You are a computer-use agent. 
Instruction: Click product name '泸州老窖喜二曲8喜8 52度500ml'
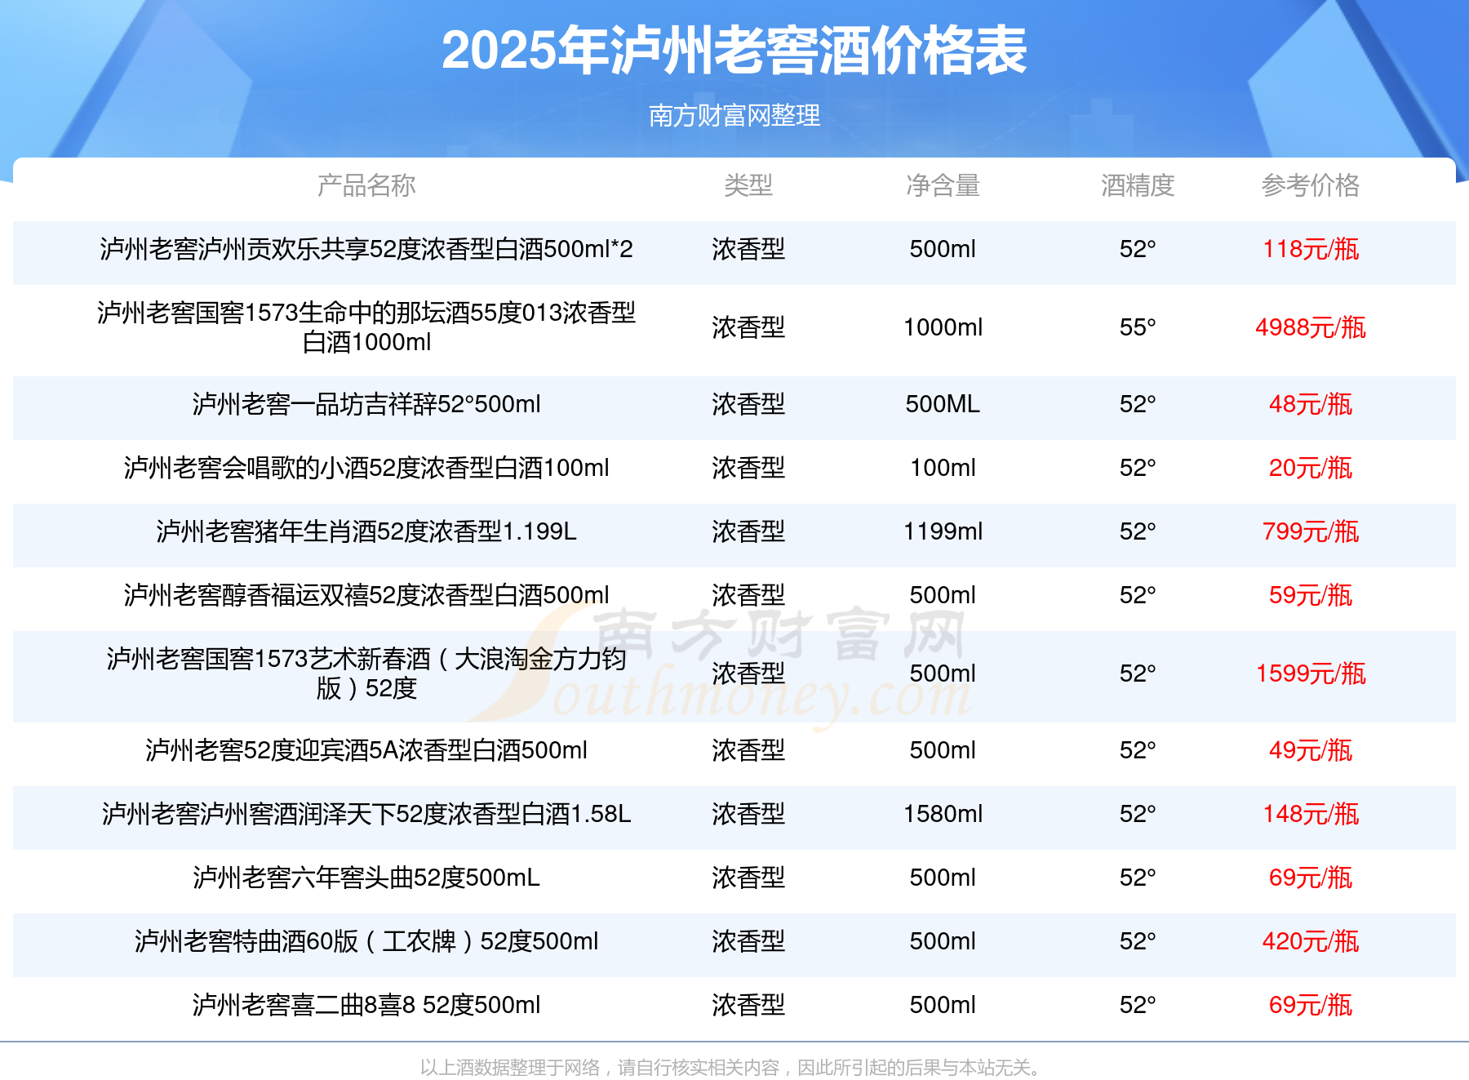366,1005
